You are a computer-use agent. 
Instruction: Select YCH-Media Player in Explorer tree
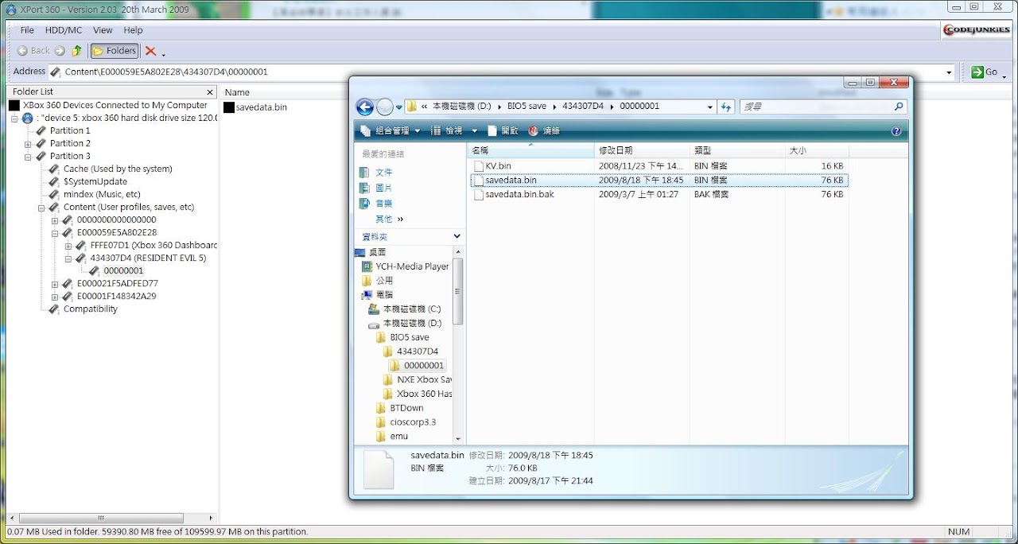point(412,266)
